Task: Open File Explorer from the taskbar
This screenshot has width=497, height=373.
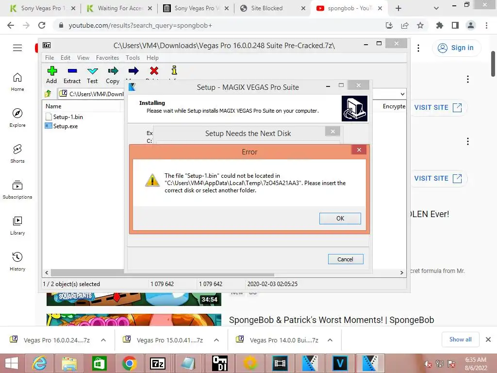Action: coord(69,363)
